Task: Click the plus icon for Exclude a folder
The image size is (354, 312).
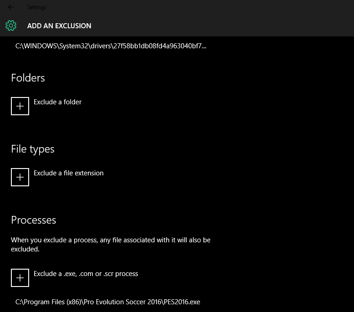Action: (x=20, y=106)
